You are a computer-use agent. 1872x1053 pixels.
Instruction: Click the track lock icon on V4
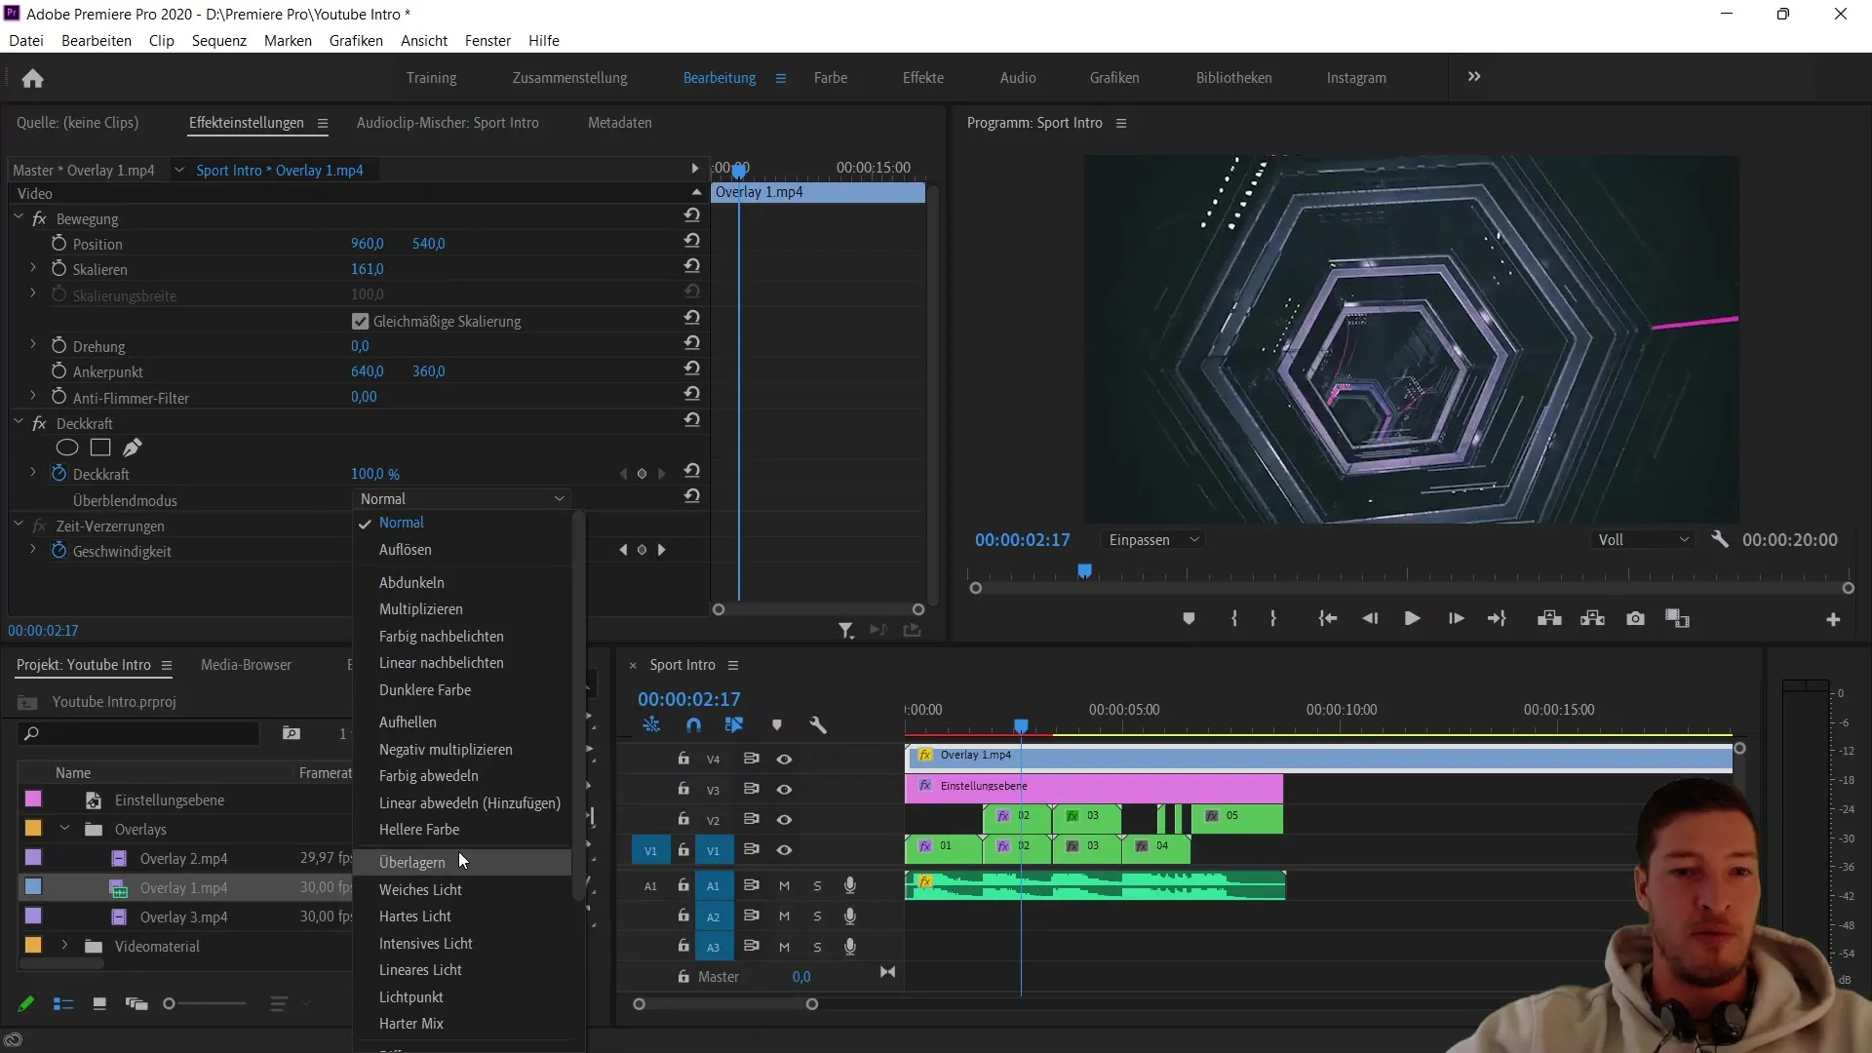click(682, 759)
